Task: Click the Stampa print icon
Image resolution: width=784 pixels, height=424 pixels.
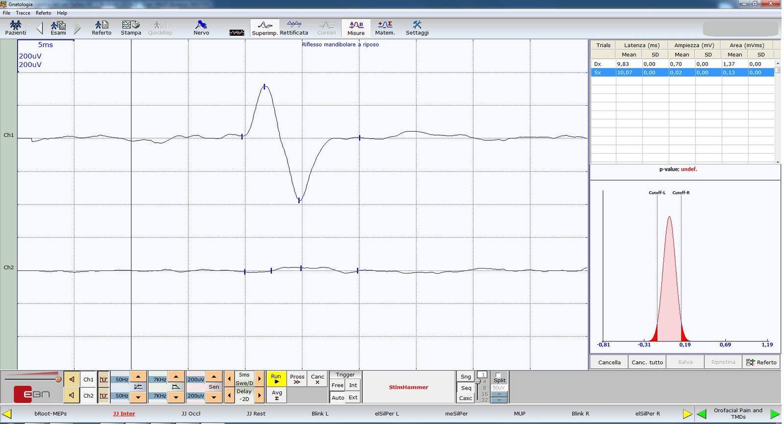Action: 131,27
